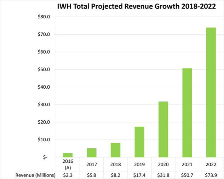224x179 pixels.
Task: Select the 2021 revenue bar
Action: click(x=188, y=113)
